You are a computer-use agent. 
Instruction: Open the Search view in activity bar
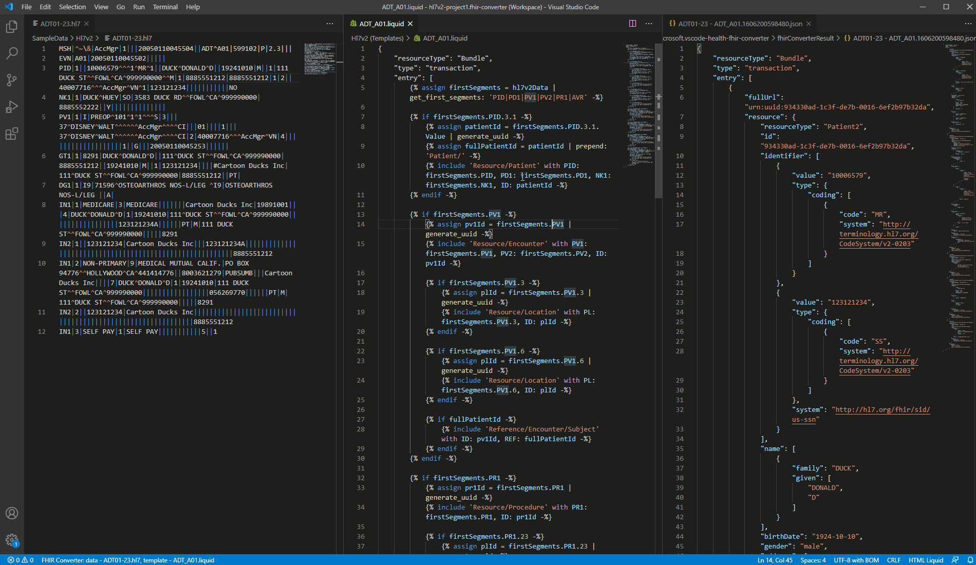pyautogui.click(x=12, y=53)
